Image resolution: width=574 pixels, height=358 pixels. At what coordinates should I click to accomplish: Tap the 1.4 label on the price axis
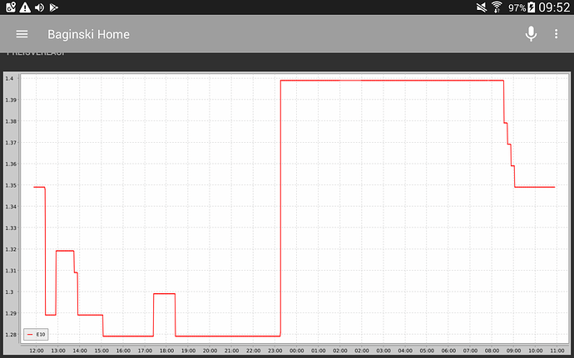[x=9, y=79]
